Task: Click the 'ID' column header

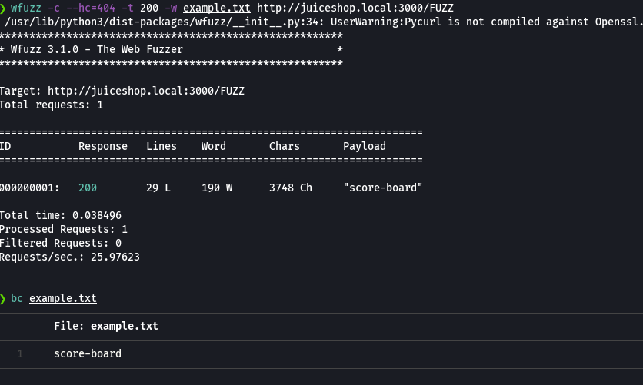Action: coord(5,146)
